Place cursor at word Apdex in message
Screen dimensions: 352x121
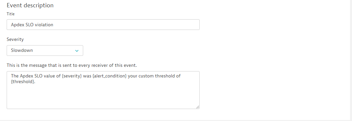click(26, 76)
